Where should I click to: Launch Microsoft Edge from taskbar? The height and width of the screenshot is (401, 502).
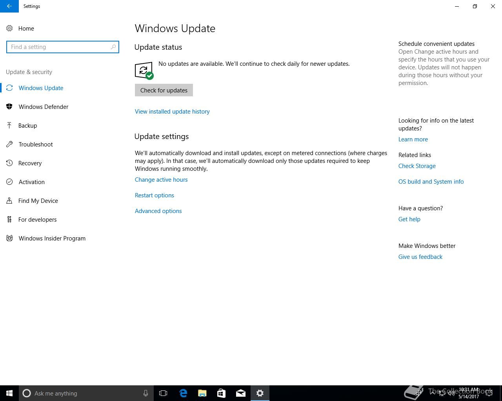[183, 393]
